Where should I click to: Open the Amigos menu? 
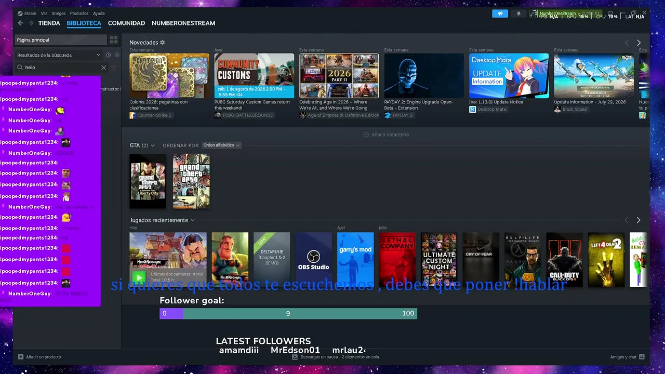(59, 14)
